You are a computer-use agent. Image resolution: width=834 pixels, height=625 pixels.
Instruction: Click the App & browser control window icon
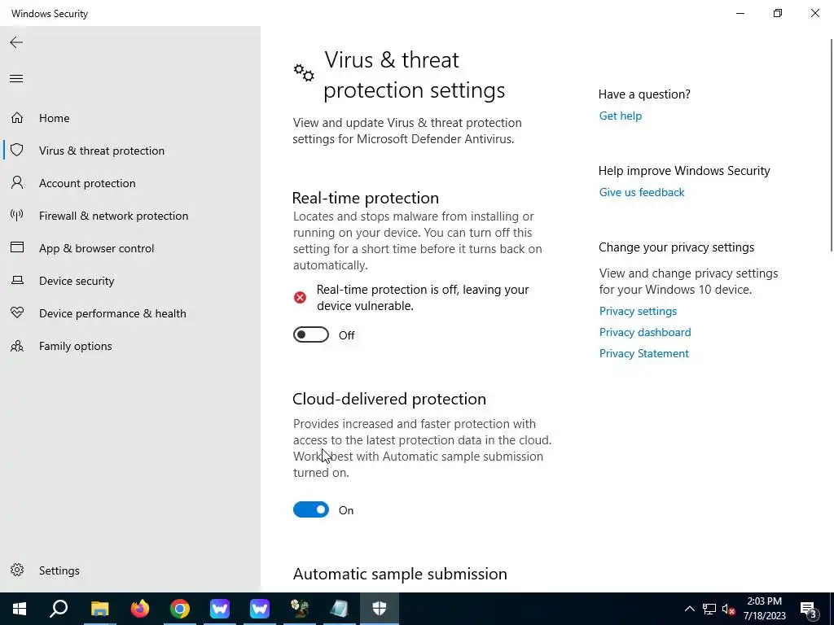point(17,247)
